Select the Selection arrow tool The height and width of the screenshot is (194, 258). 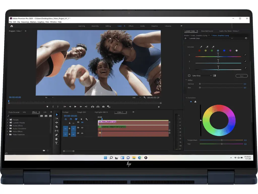[x=57, y=115]
